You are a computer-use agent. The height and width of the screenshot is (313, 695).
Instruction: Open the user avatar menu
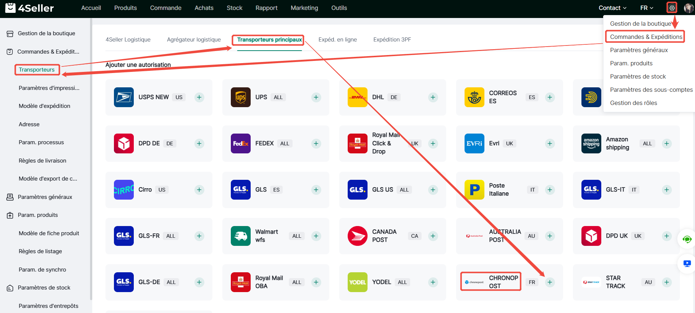click(x=688, y=8)
